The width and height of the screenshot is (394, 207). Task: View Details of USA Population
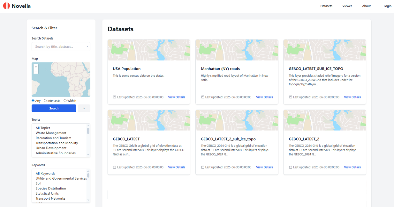[177, 97]
